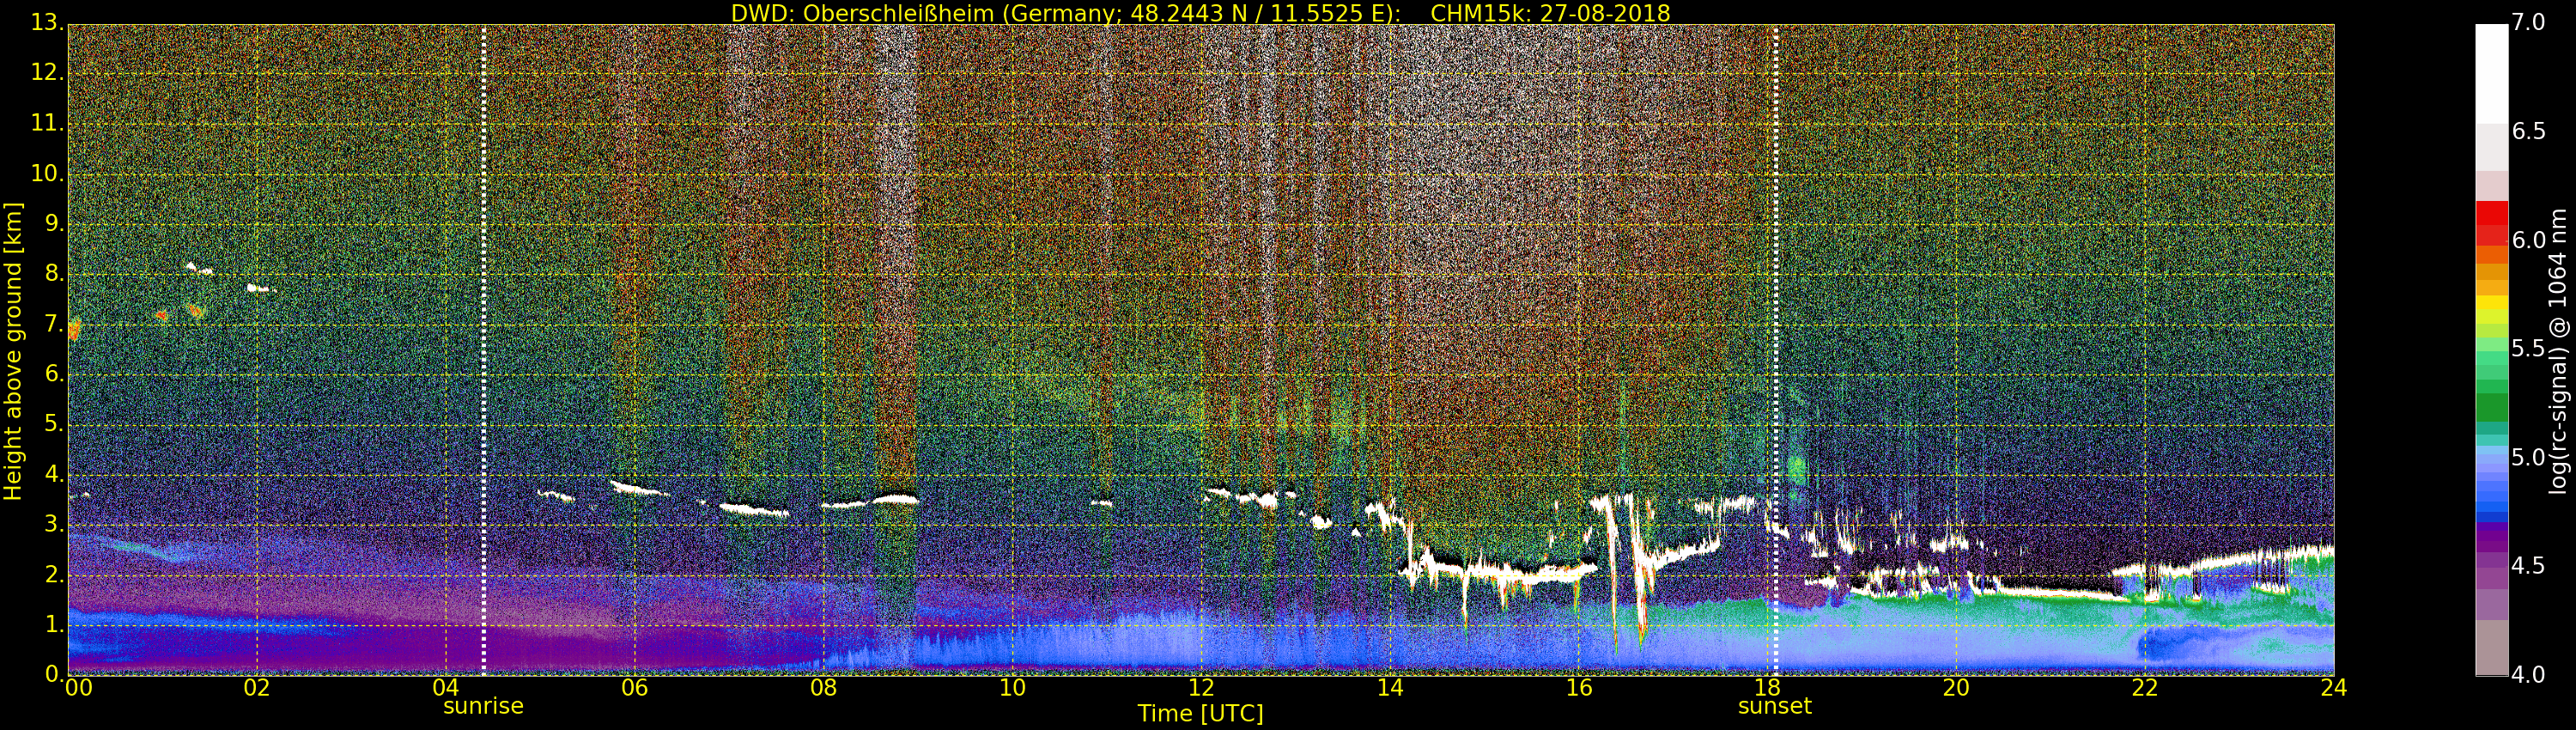
Task: Click the '10.' height axis tick label
Action: (x=48, y=174)
